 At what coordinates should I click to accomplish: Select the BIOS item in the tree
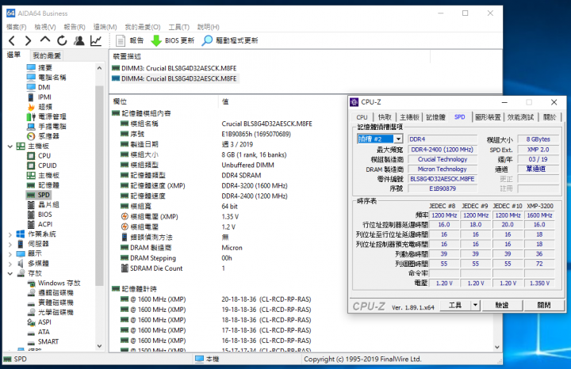[44, 215]
